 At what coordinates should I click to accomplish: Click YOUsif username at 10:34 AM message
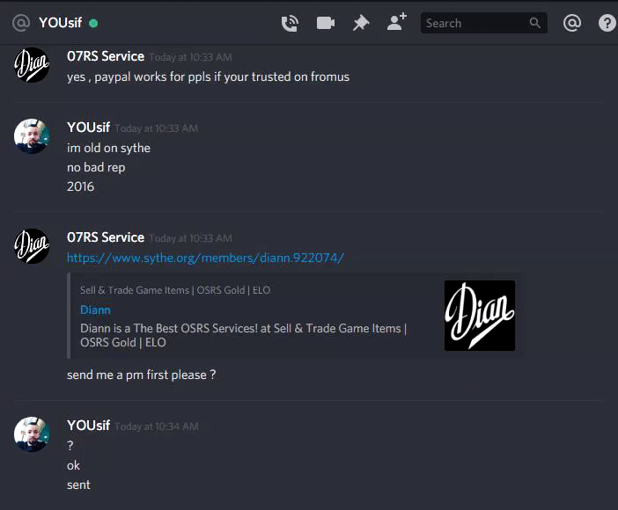(88, 426)
